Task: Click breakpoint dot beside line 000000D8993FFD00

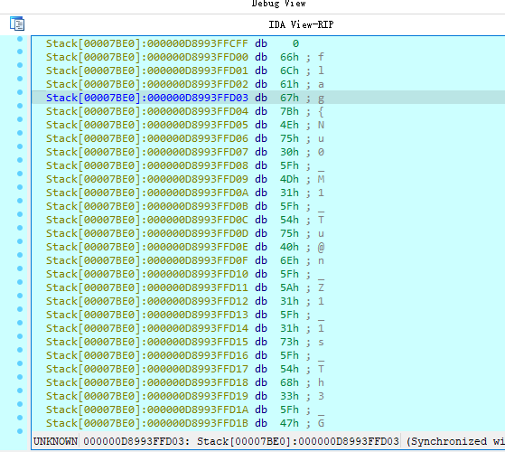Action: (20, 52)
